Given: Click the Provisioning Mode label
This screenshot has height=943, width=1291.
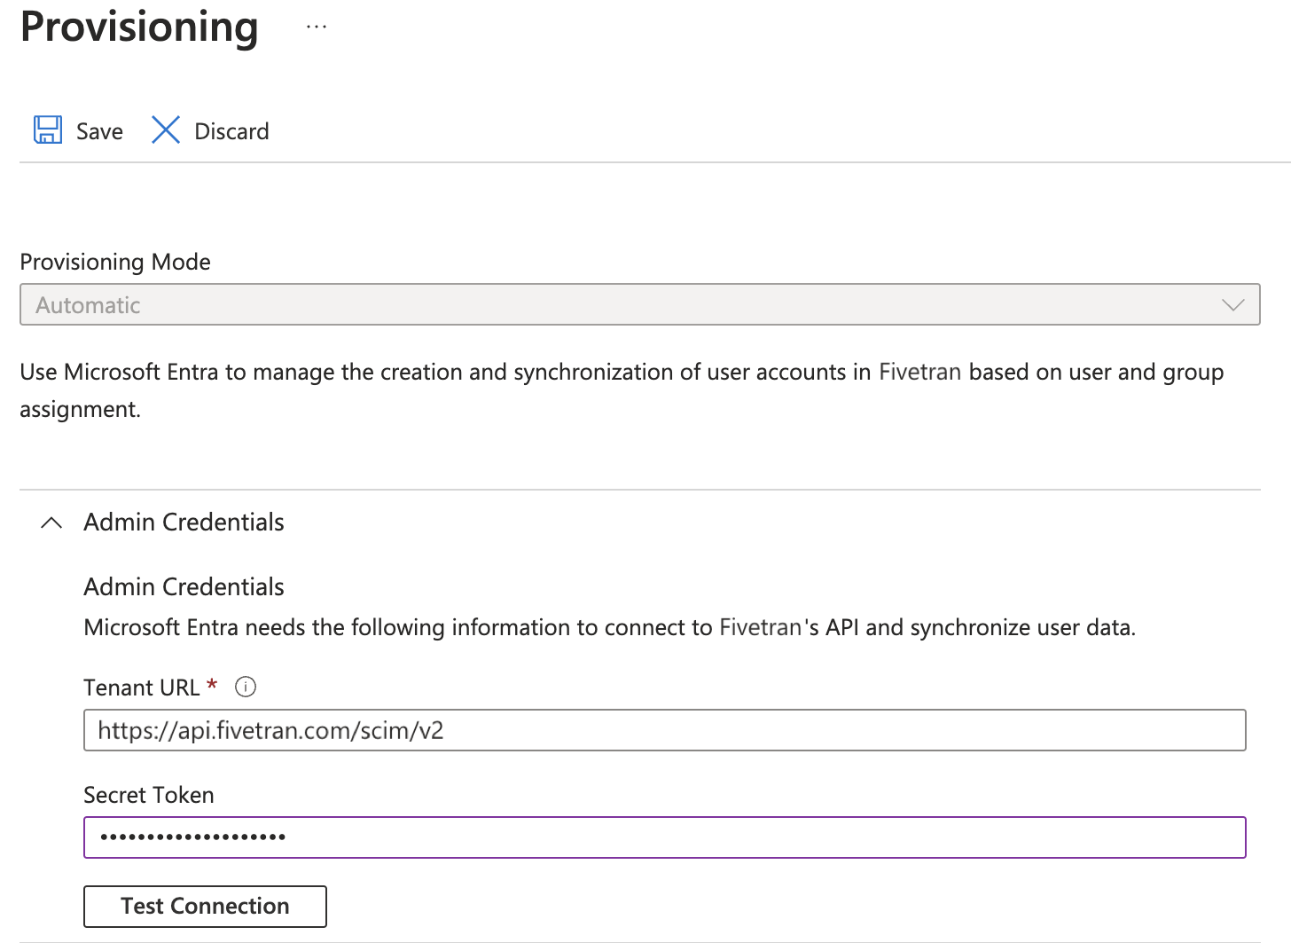Looking at the screenshot, I should tap(115, 262).
